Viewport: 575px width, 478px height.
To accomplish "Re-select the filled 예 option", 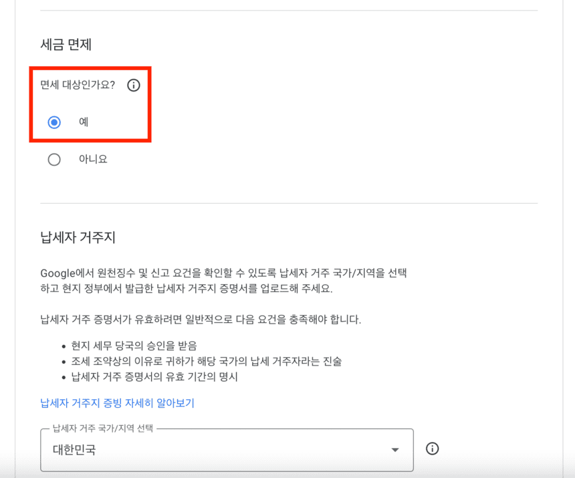I will (x=54, y=122).
